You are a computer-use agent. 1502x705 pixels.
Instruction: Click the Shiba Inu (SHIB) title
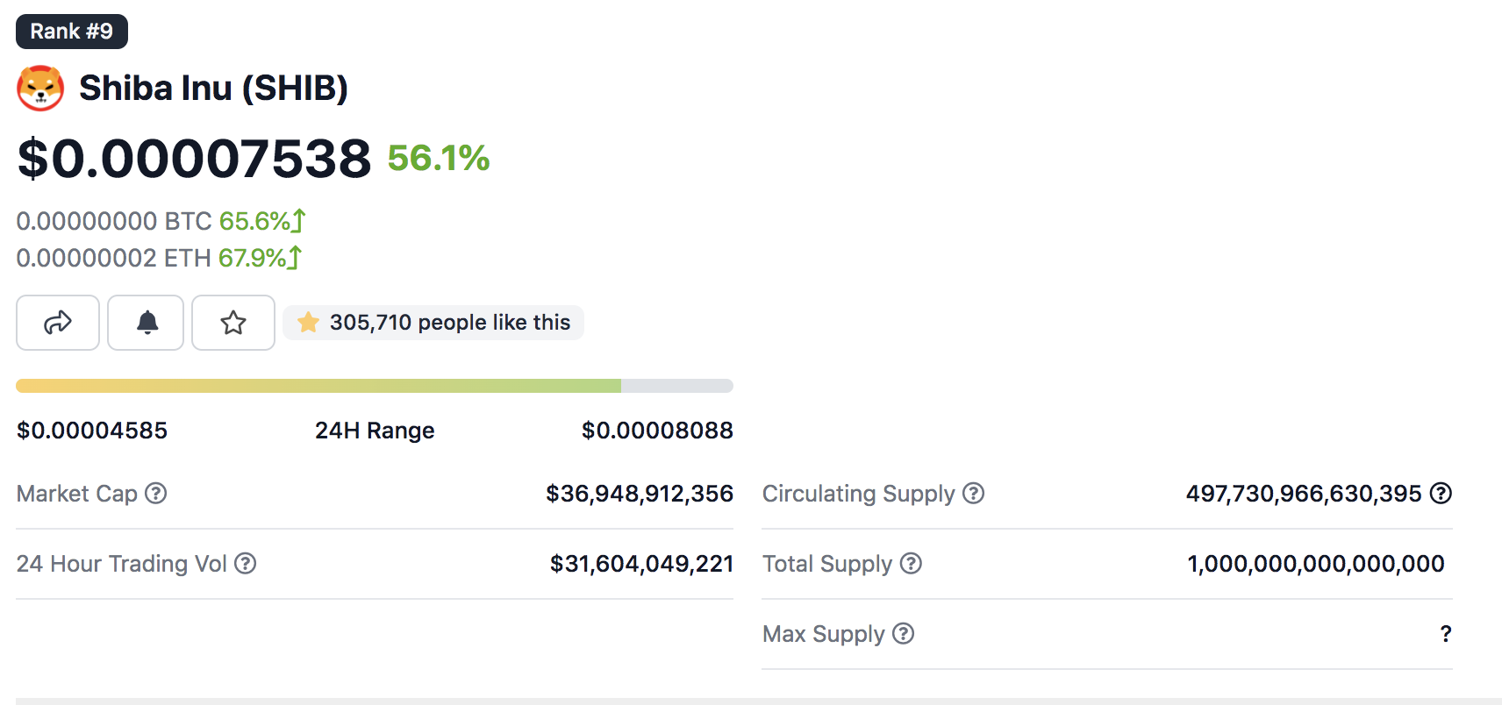213,89
